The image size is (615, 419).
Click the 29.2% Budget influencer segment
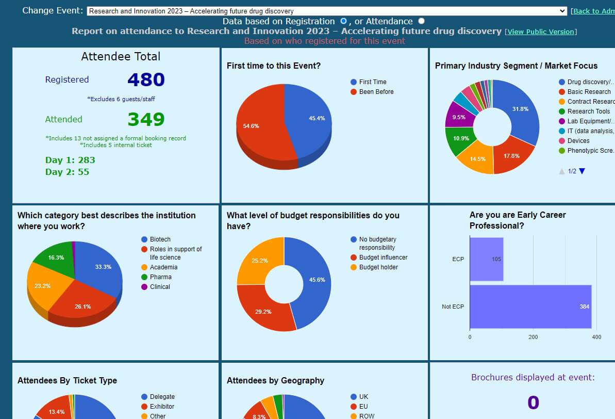coord(263,311)
